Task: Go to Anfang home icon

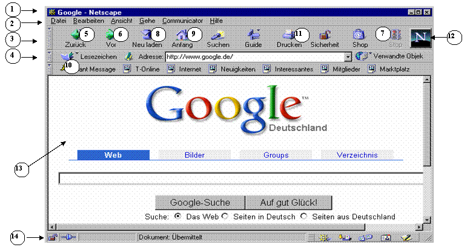Action: pyautogui.click(x=180, y=35)
